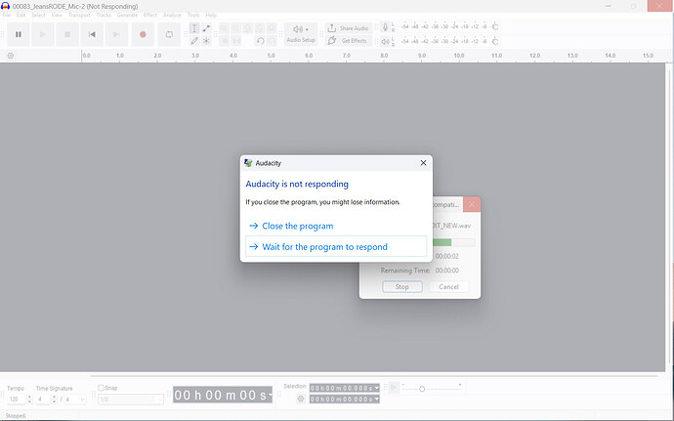Skip to end of project
Image resolution: width=674 pixels, height=421 pixels.
[x=116, y=34]
